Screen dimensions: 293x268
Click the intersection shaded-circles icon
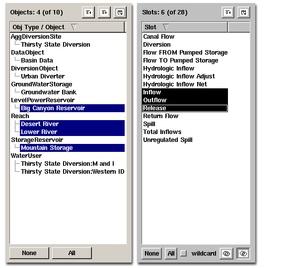tap(243, 254)
